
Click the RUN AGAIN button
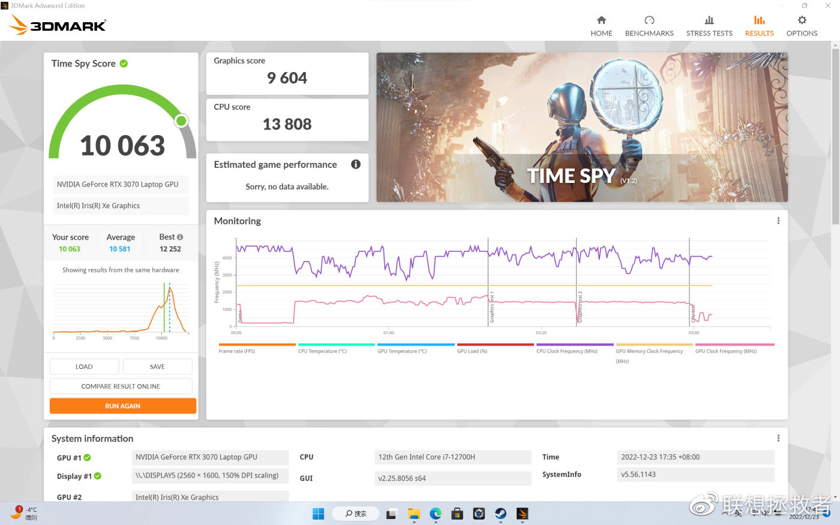click(x=122, y=406)
